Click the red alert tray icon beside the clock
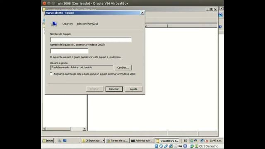 [206, 141]
